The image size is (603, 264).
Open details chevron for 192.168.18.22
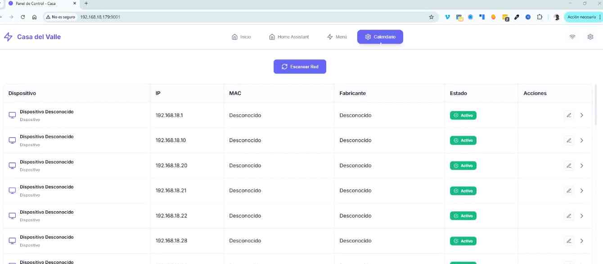[582, 216]
